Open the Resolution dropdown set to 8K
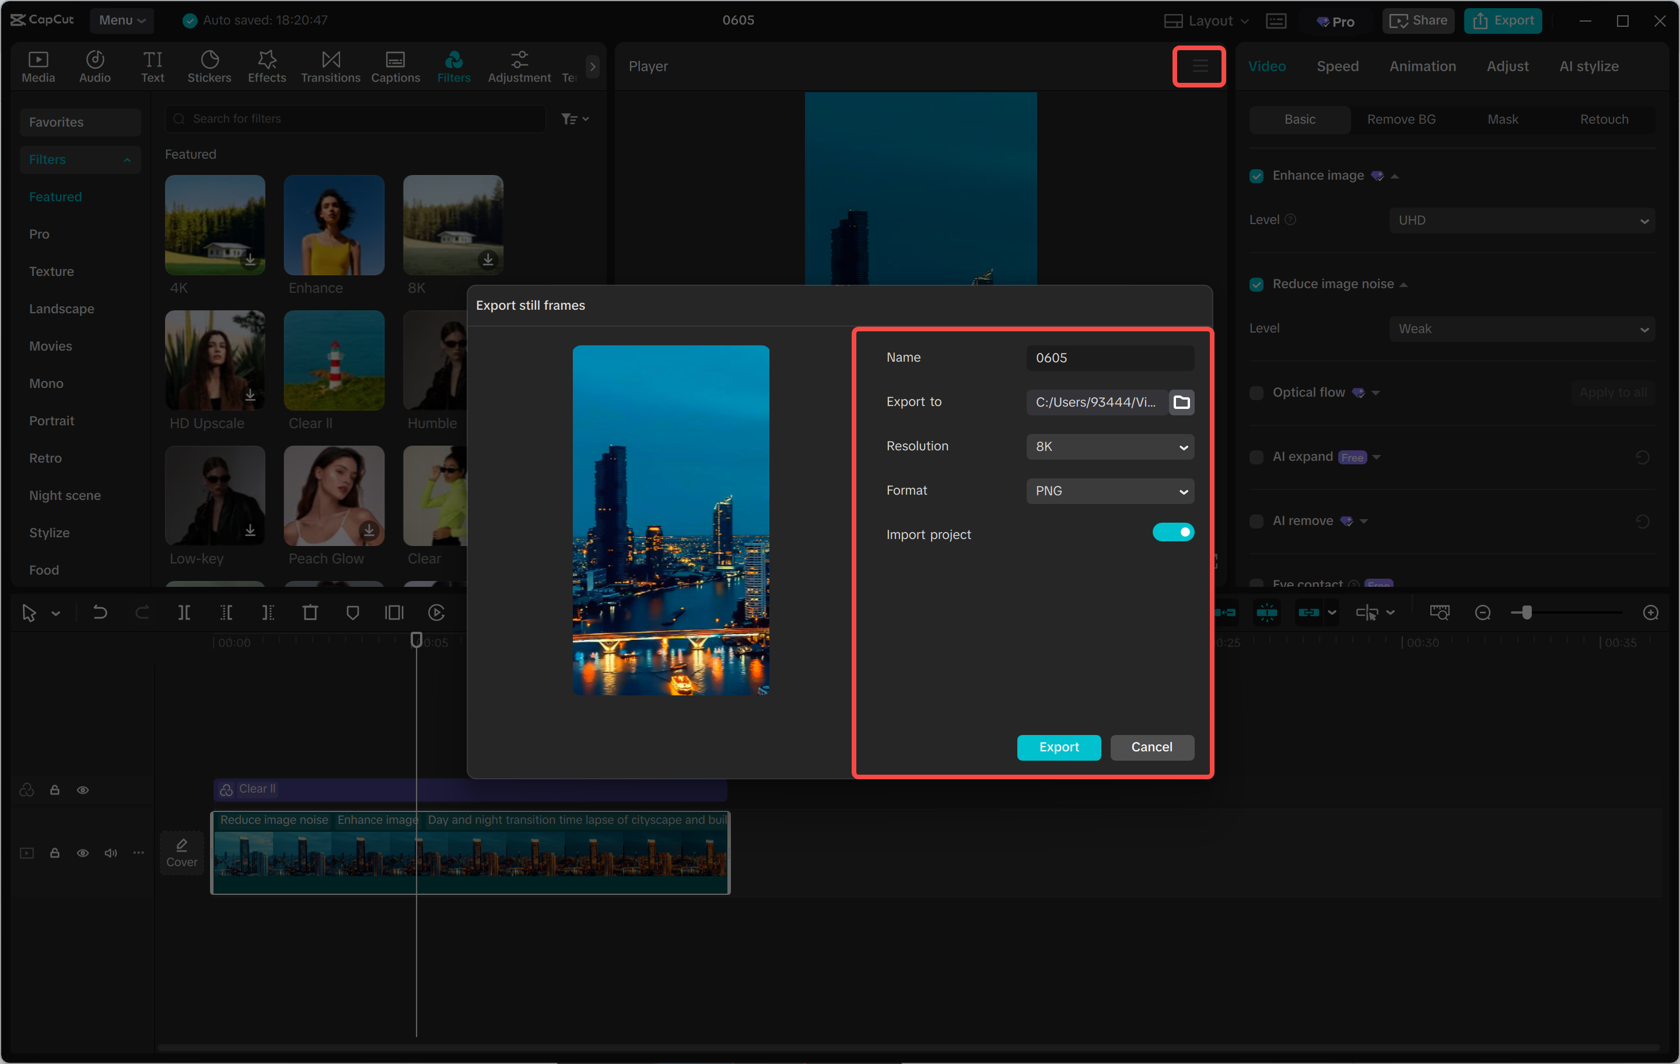 click(1109, 446)
